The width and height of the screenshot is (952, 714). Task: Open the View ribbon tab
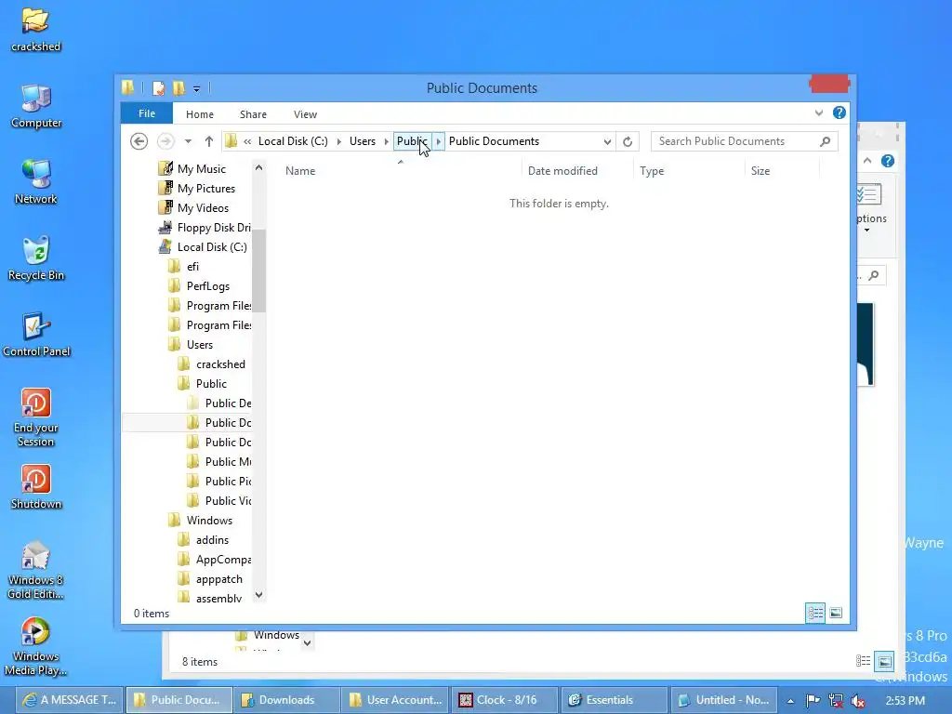click(305, 114)
